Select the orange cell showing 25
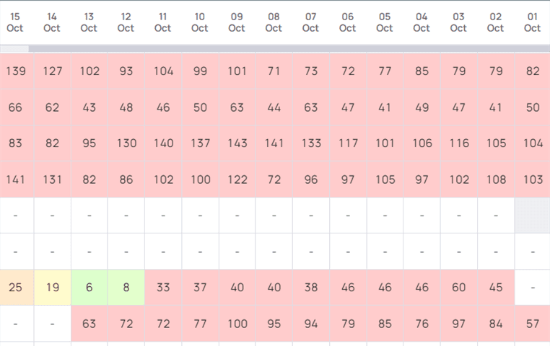 [x=15, y=288]
